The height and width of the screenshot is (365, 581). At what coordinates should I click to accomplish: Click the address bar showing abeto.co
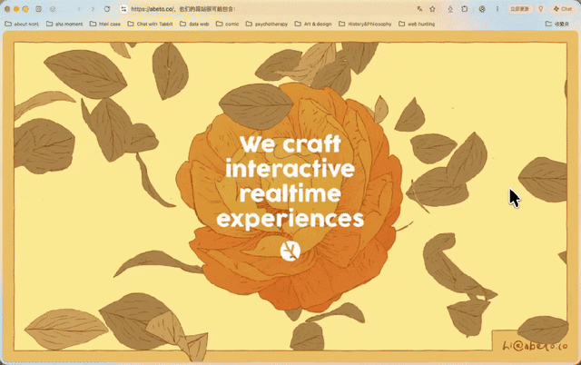click(260, 9)
